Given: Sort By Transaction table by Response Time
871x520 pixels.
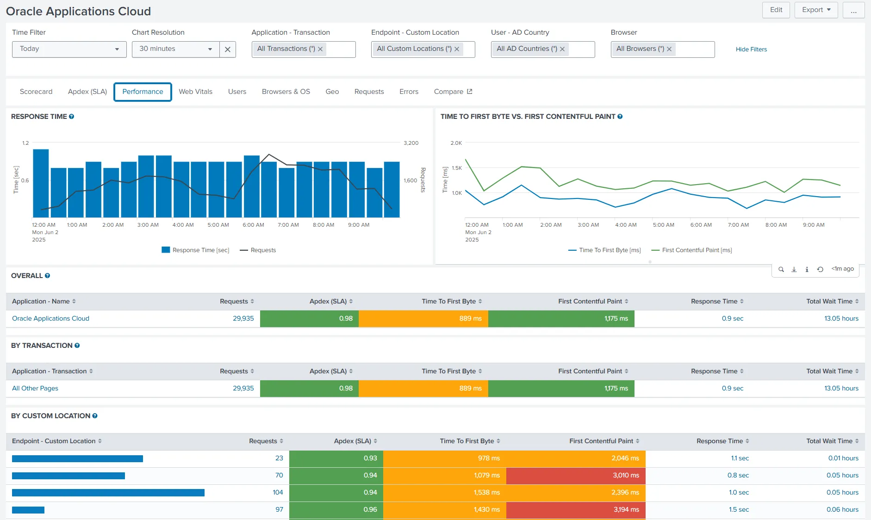Looking at the screenshot, I should (717, 371).
